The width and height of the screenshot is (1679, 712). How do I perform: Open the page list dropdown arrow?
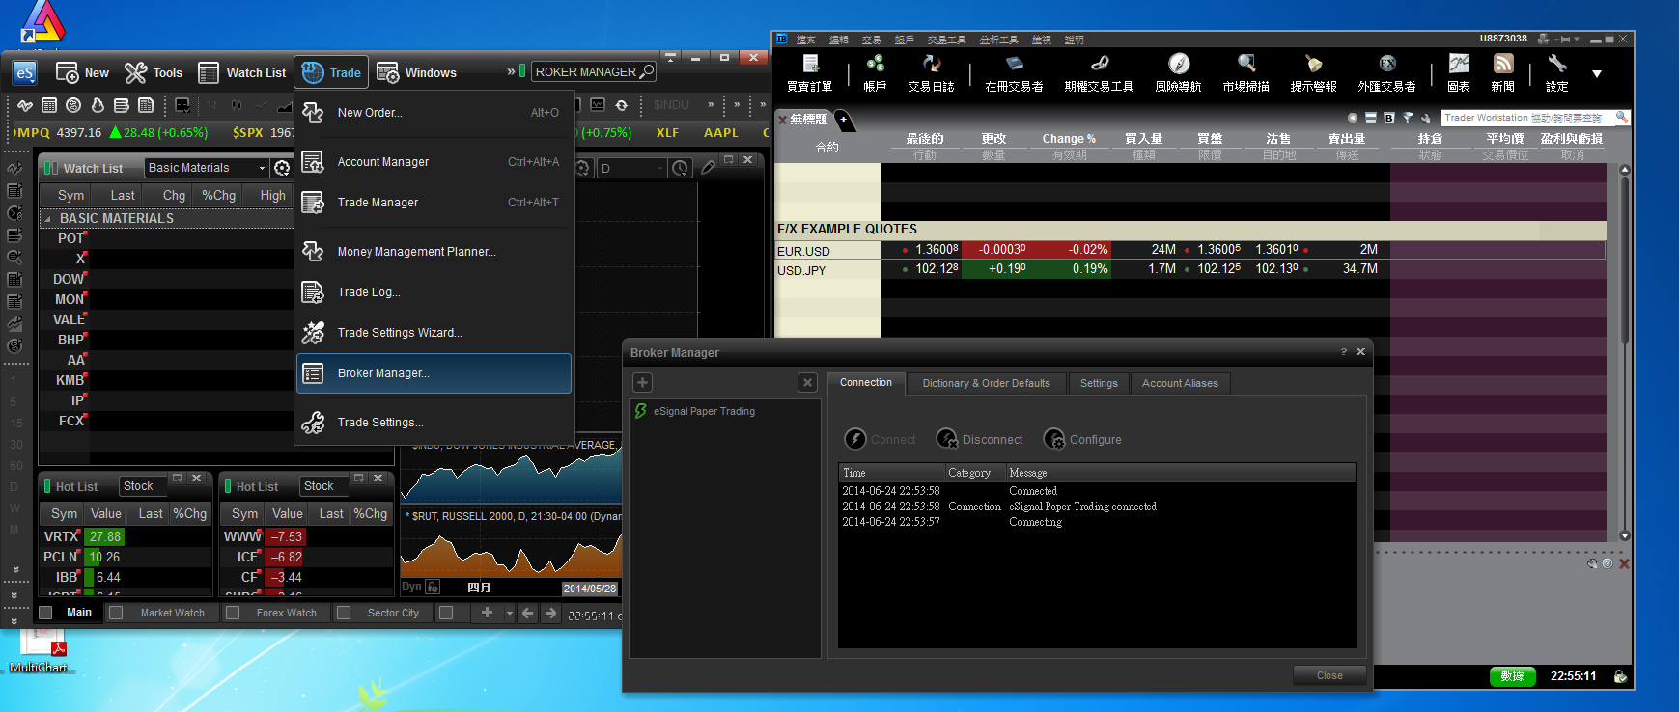(509, 613)
